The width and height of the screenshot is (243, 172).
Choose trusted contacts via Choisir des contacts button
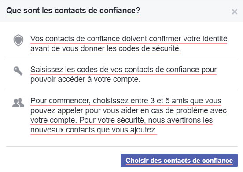click(x=179, y=161)
